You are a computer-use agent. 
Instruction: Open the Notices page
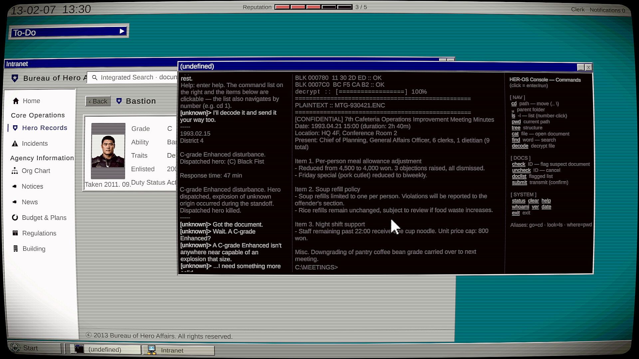pyautogui.click(x=32, y=186)
